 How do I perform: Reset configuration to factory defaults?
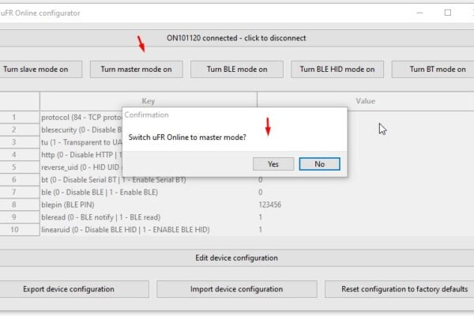click(400, 289)
